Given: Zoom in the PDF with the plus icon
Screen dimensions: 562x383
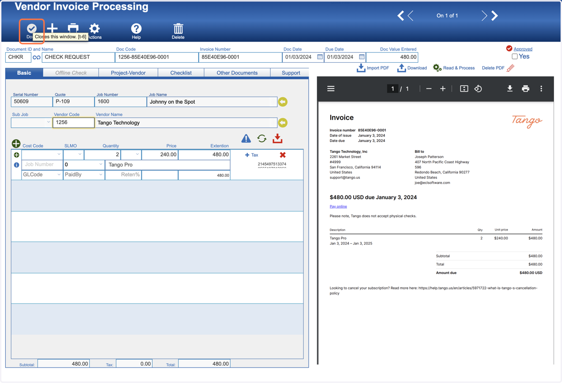Looking at the screenshot, I should (x=443, y=88).
